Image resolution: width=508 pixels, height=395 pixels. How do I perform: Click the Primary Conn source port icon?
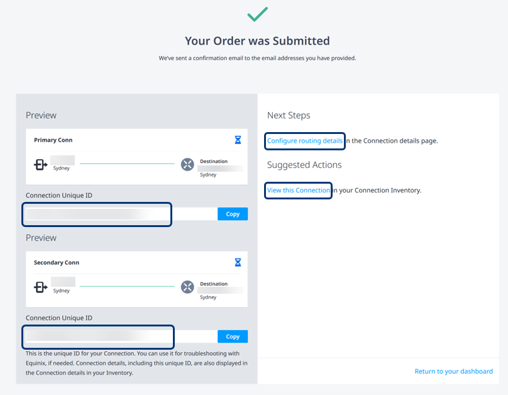tap(40, 165)
